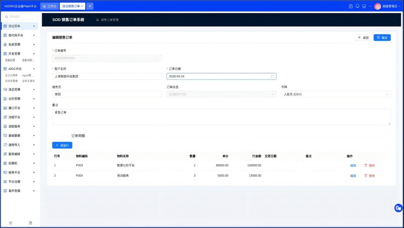Switch to the 工作台 tab

(49, 6)
